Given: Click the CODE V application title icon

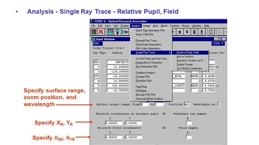Looking at the screenshot, I should coord(92,21).
